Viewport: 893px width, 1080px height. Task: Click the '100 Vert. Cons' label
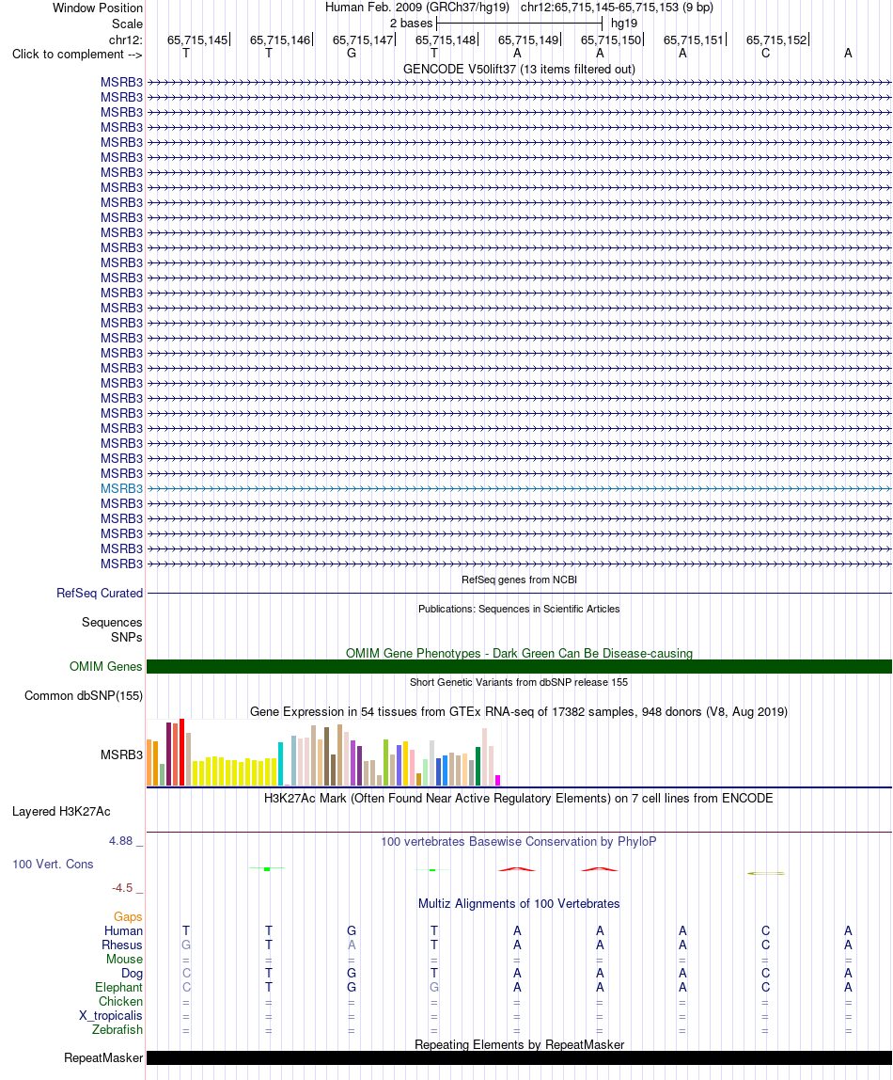tap(53, 864)
